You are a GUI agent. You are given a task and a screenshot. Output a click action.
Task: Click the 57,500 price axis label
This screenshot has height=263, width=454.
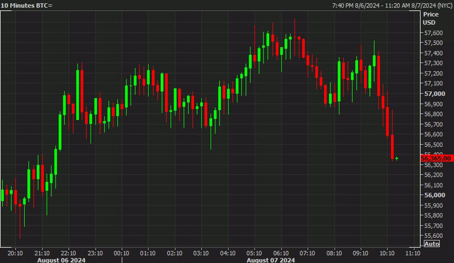433,43
